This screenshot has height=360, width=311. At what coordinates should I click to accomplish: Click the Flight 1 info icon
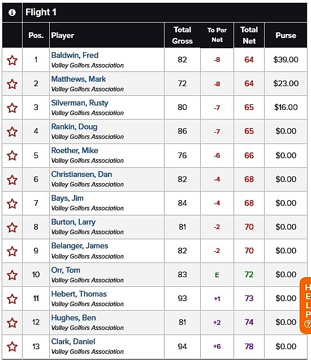(x=12, y=12)
